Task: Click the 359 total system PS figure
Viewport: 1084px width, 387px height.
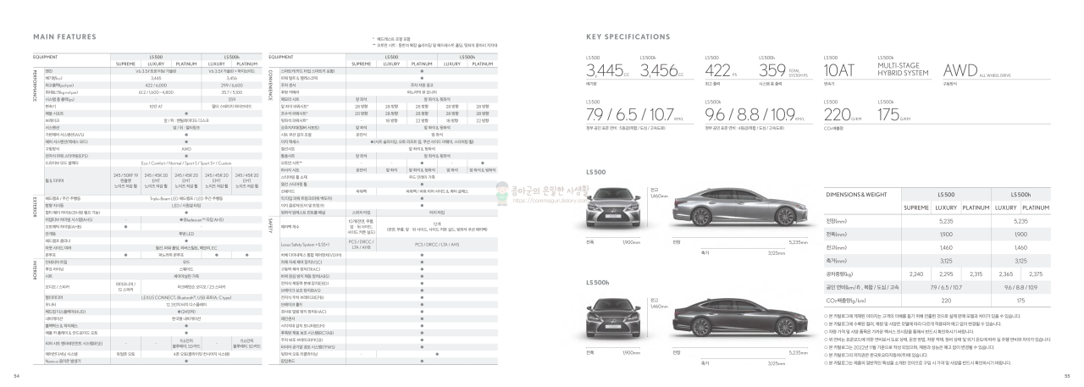Action: [773, 69]
